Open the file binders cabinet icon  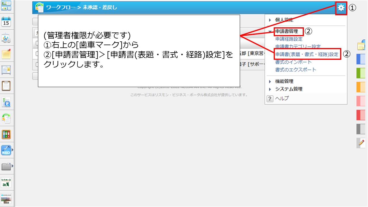pos(6,134)
